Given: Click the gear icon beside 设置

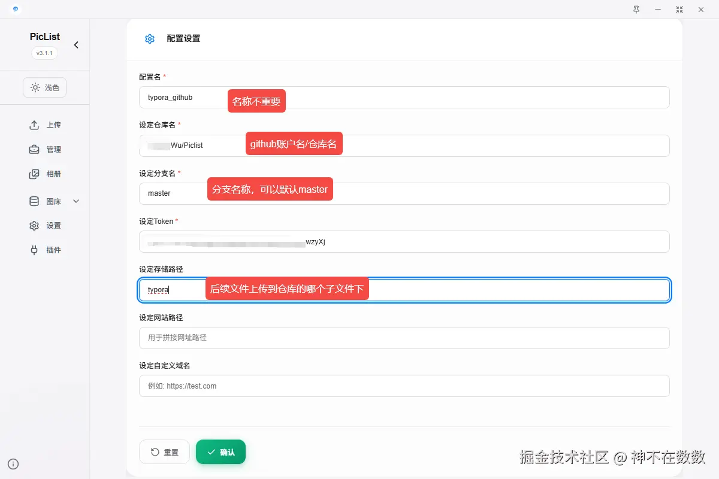Looking at the screenshot, I should [34, 226].
